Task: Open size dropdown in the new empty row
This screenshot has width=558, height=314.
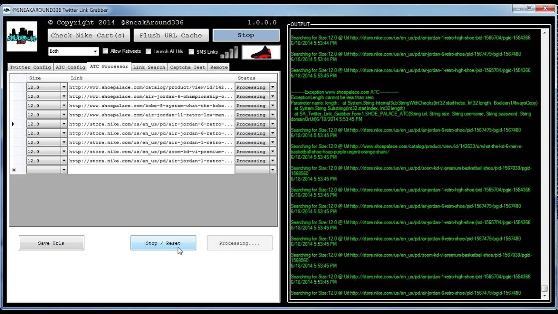Action: [x=64, y=170]
